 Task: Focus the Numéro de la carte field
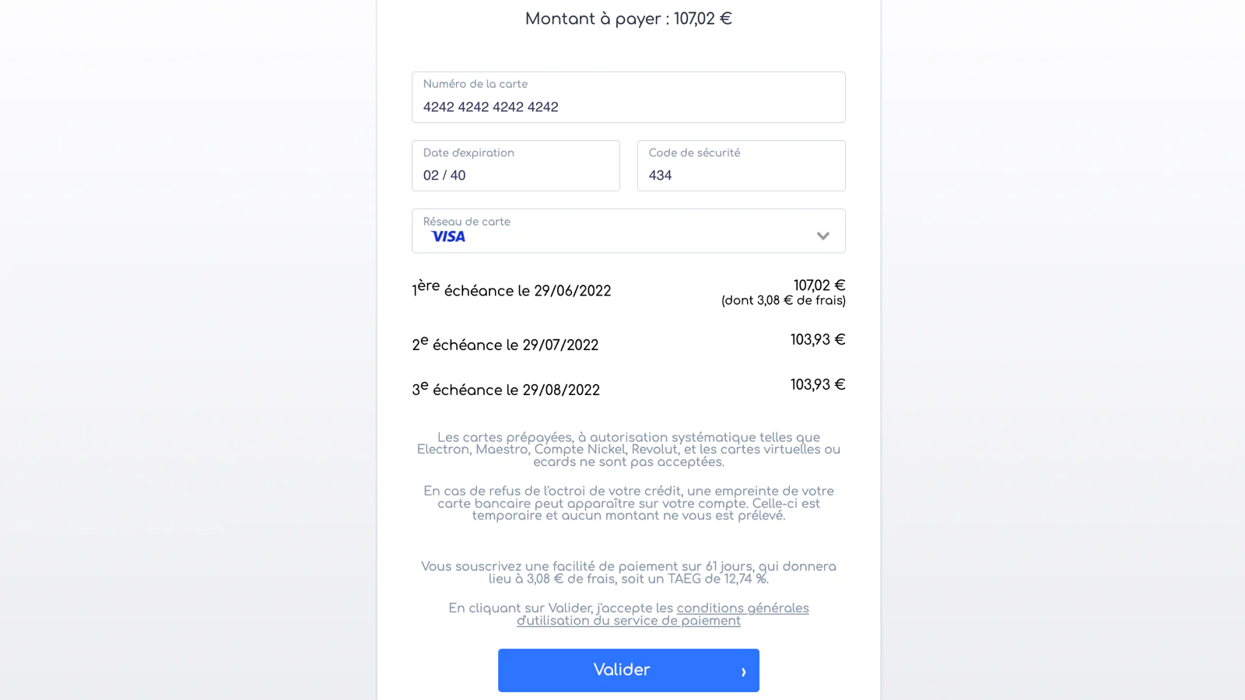tap(628, 106)
